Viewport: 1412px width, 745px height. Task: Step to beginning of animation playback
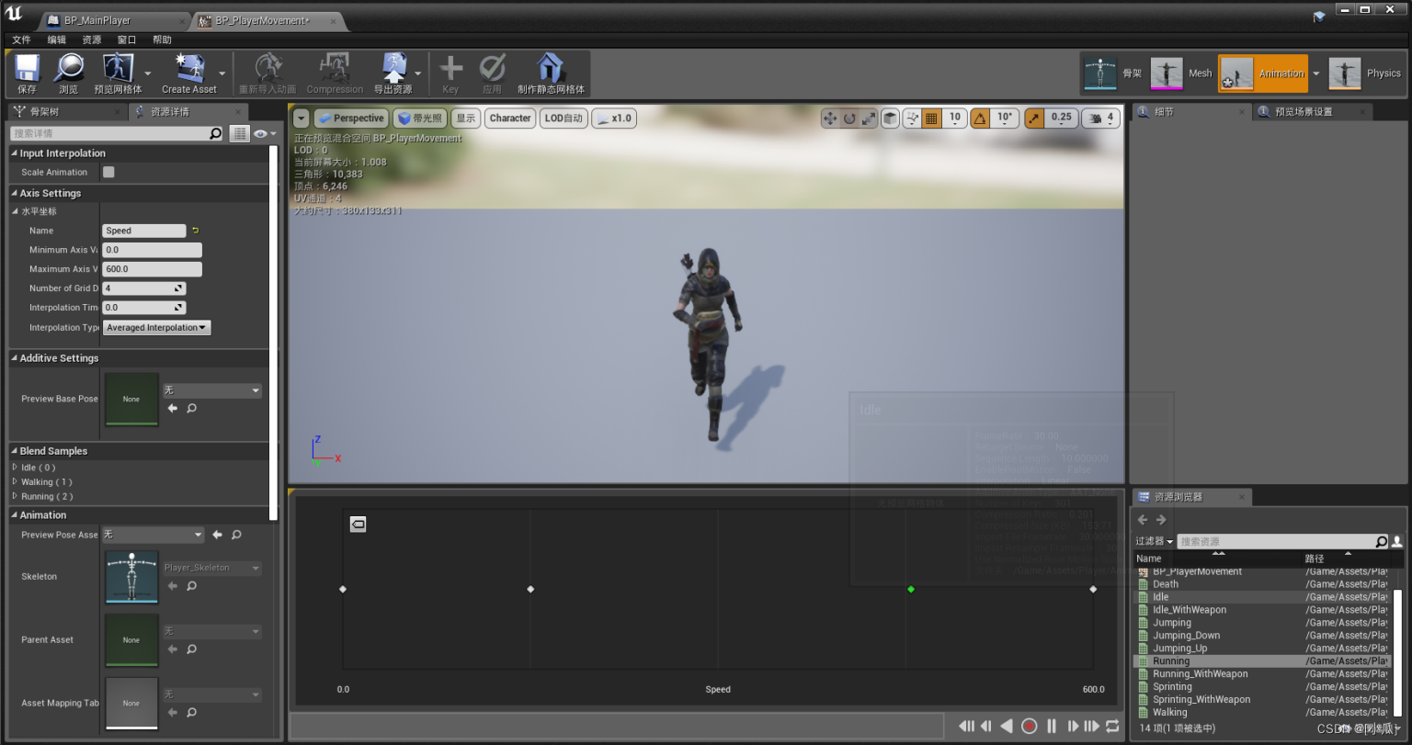point(966,726)
